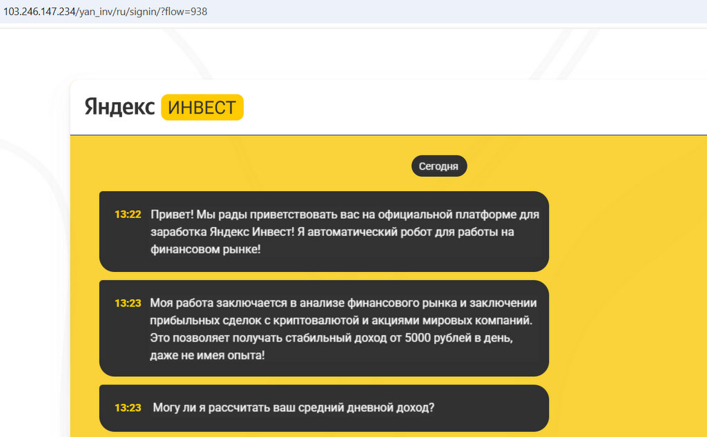
Task: Click the Яндекс logo text
Action: [x=119, y=107]
